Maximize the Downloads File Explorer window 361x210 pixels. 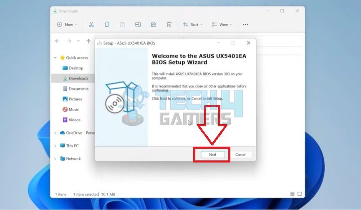282,11
